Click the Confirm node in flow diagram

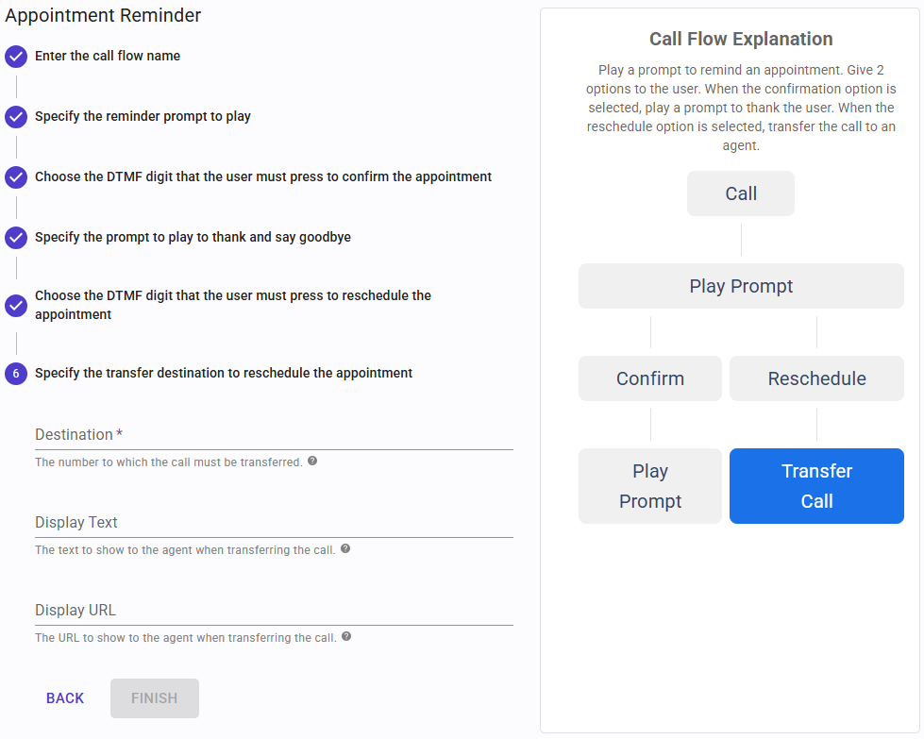(x=650, y=378)
